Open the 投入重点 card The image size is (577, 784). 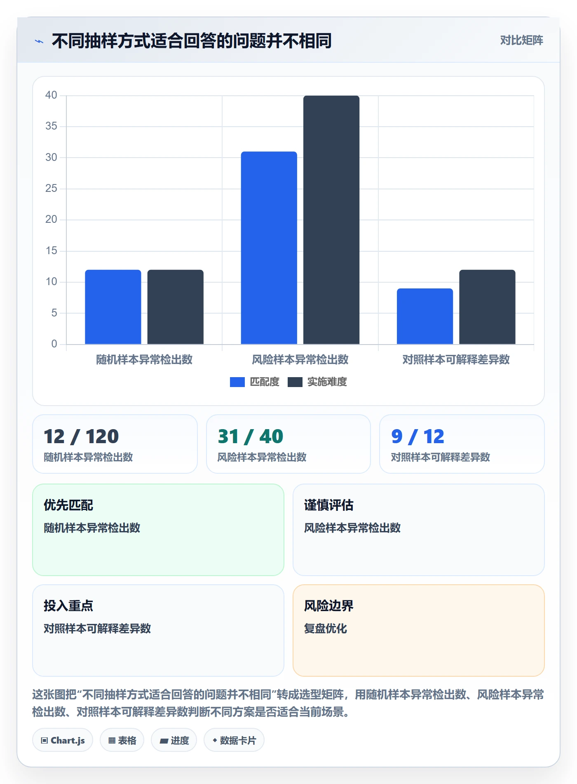tap(158, 631)
